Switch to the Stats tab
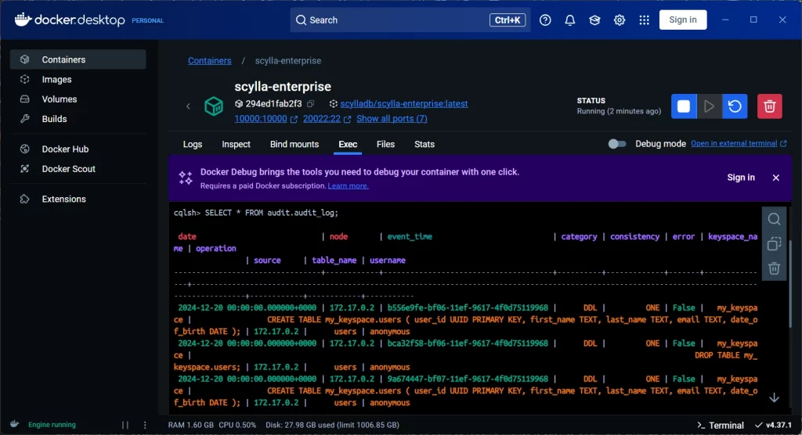The width and height of the screenshot is (802, 435). pos(424,144)
